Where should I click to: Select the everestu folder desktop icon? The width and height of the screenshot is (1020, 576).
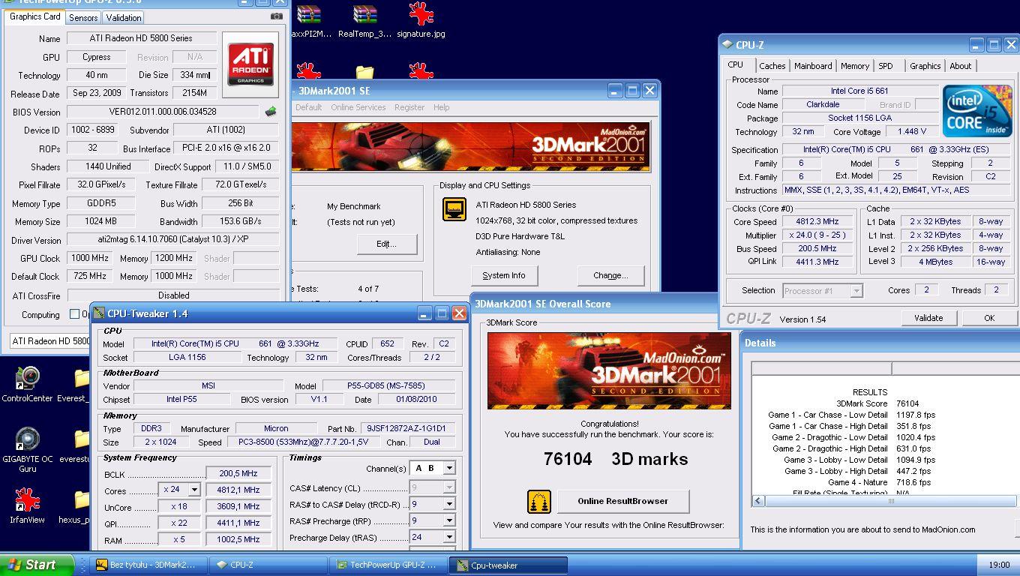click(x=77, y=445)
